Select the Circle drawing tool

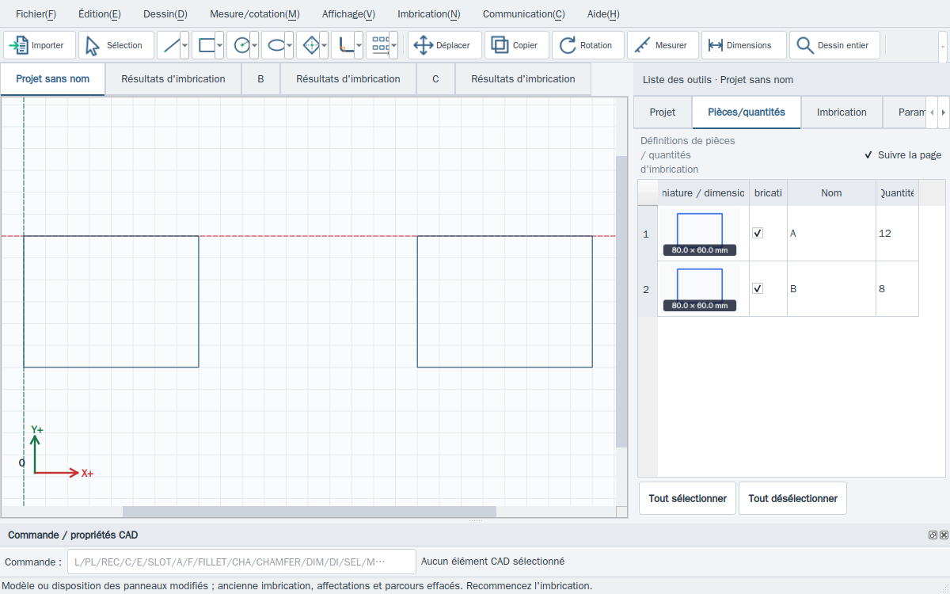pos(238,45)
